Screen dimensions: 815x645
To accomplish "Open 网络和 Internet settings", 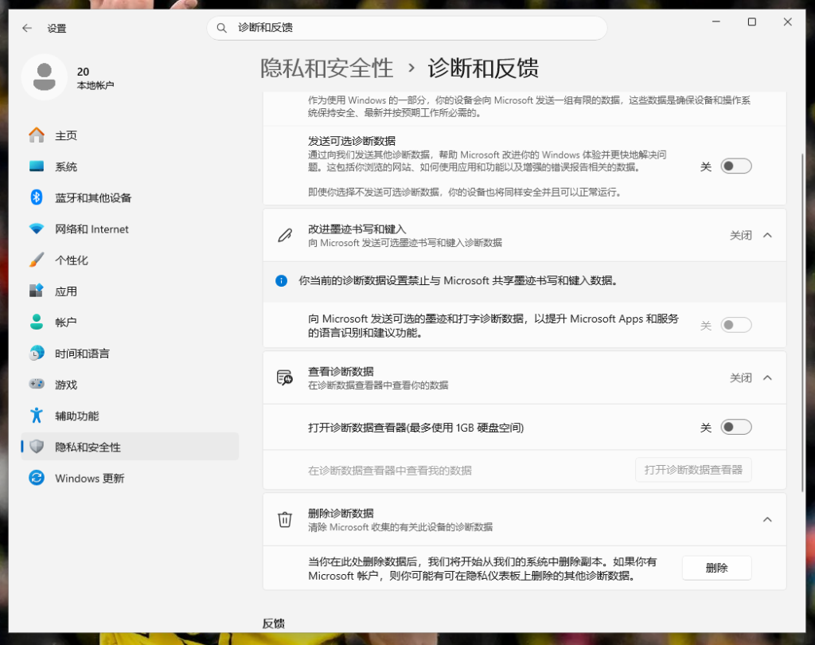I will (x=130, y=229).
